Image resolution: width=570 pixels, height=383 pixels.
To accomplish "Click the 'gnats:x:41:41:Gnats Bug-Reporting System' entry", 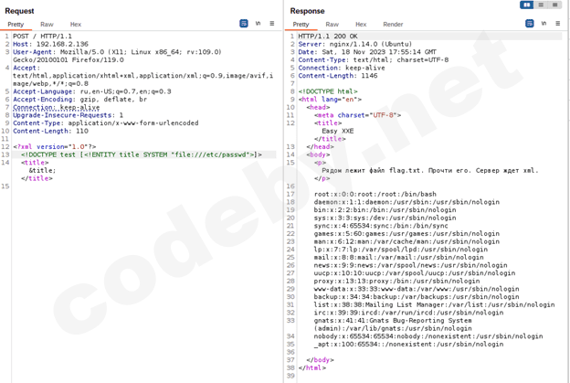I will (x=393, y=324).
